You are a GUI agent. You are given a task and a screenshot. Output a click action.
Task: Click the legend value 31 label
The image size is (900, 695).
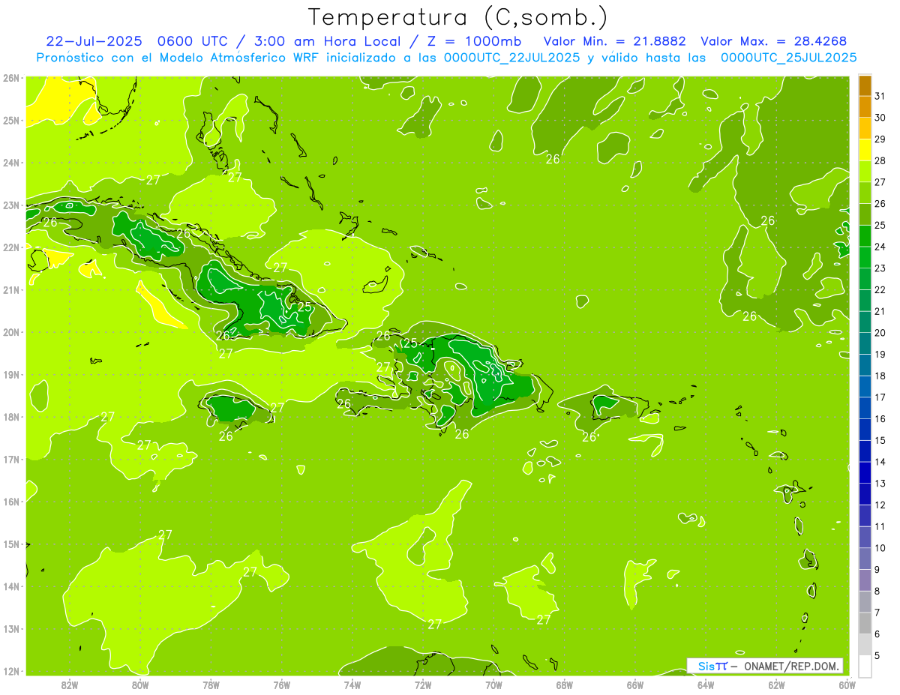pyautogui.click(x=880, y=96)
